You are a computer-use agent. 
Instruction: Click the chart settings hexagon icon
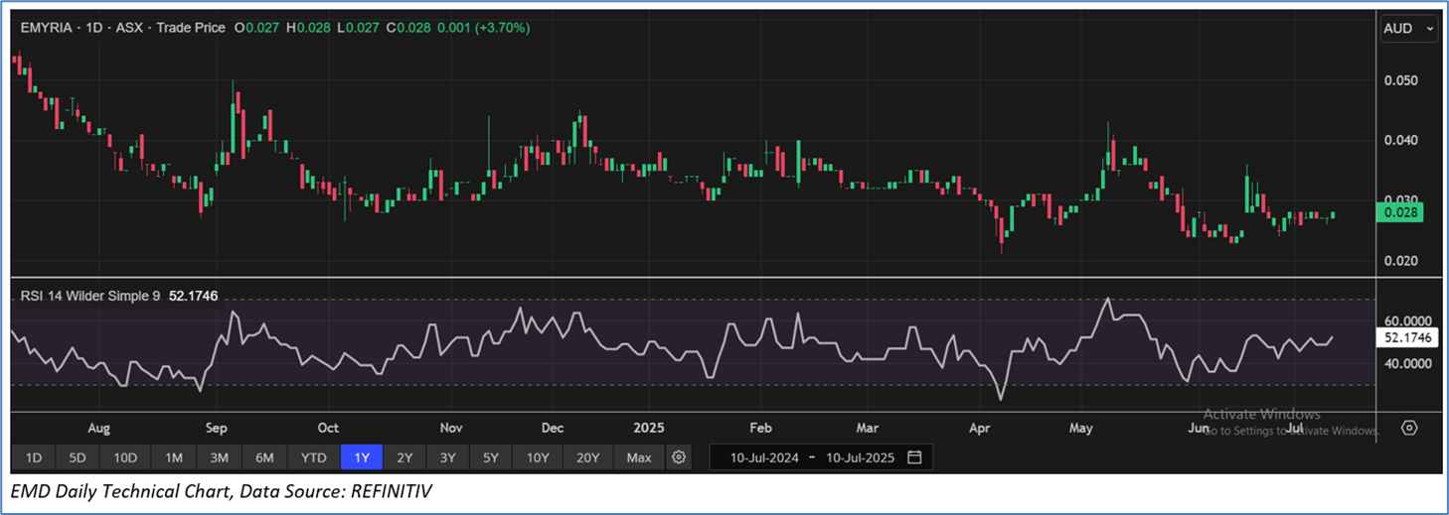pos(1409,428)
